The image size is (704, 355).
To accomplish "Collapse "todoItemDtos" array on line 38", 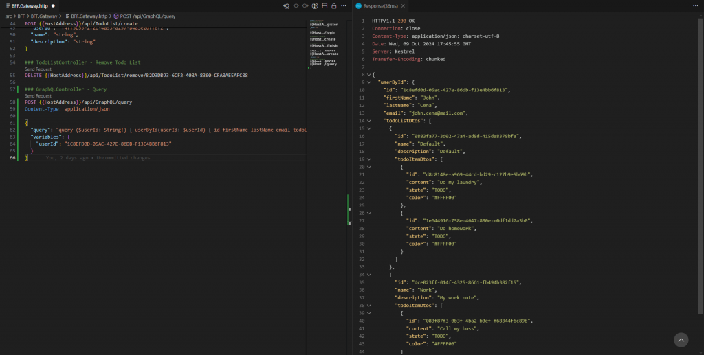I will (x=368, y=306).
